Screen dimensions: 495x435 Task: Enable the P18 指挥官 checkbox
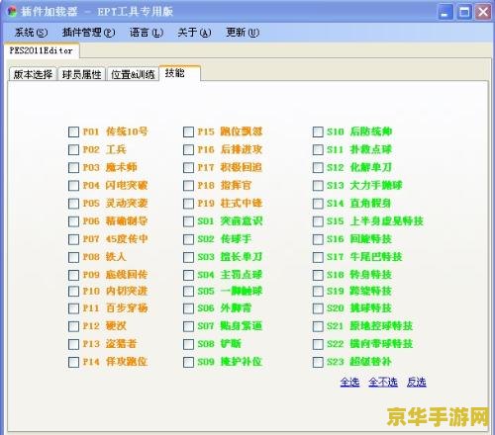(188, 186)
